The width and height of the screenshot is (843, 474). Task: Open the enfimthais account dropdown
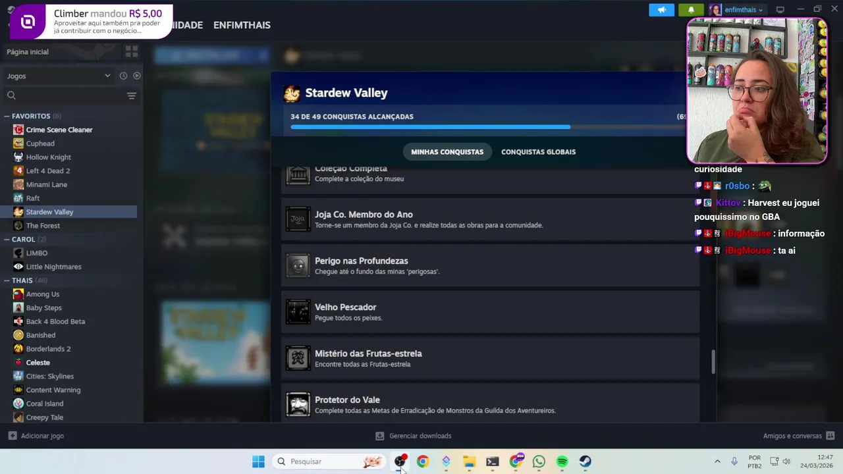(738, 10)
